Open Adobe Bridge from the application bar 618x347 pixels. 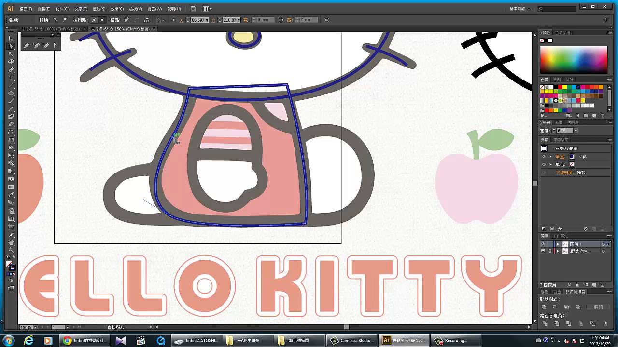pos(193,9)
